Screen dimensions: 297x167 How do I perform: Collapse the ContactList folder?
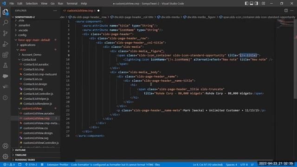pos(29,60)
